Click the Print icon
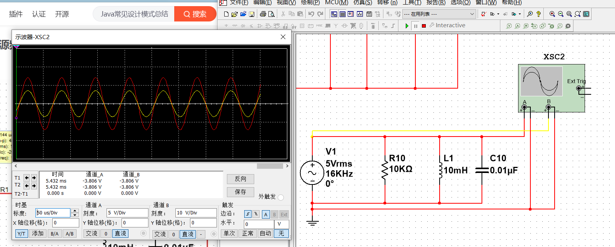Image resolution: width=615 pixels, height=247 pixels. point(263,14)
